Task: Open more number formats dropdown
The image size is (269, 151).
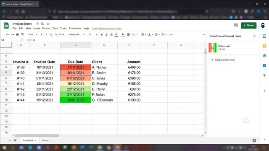Action: 62,34
